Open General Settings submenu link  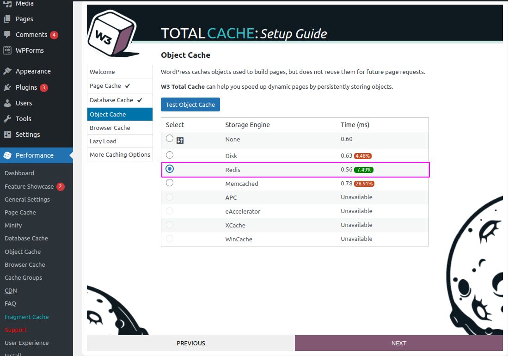(x=27, y=200)
